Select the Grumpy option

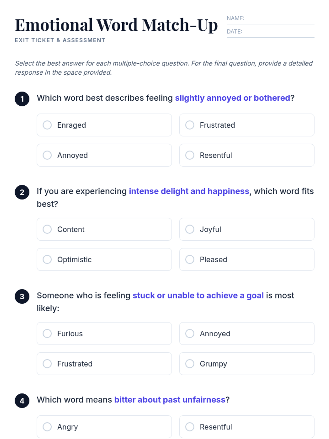coord(190,364)
